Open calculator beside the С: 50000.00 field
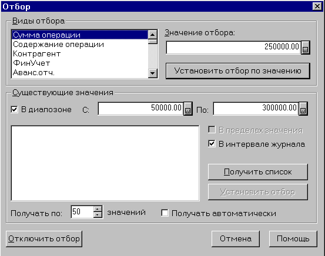 coord(188,109)
